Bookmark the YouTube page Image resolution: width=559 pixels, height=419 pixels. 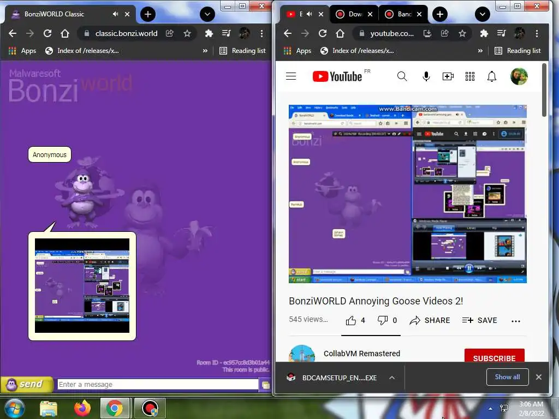tap(462, 33)
